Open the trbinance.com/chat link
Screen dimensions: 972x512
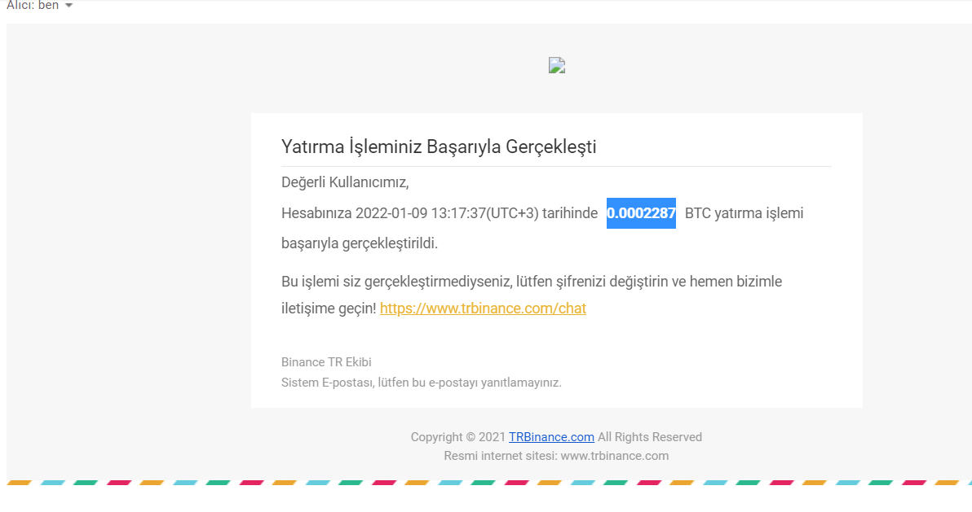[x=483, y=309]
